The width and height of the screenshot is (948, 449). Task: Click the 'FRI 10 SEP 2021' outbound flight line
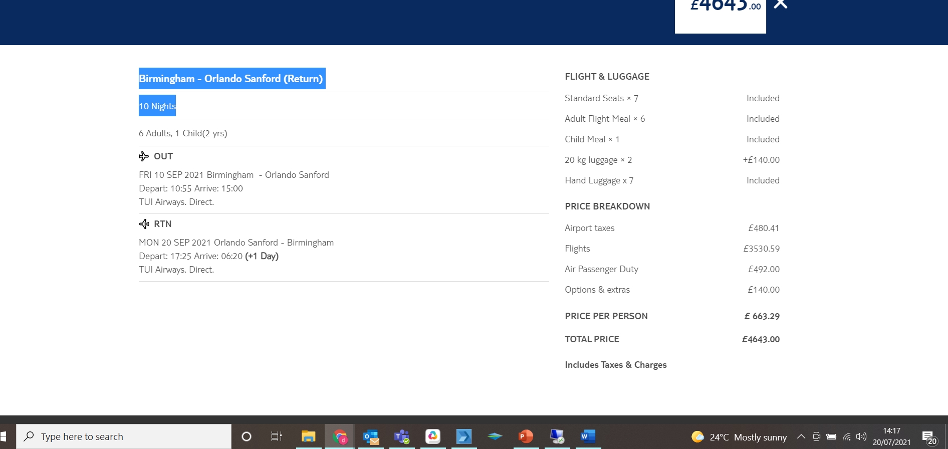pyautogui.click(x=234, y=175)
